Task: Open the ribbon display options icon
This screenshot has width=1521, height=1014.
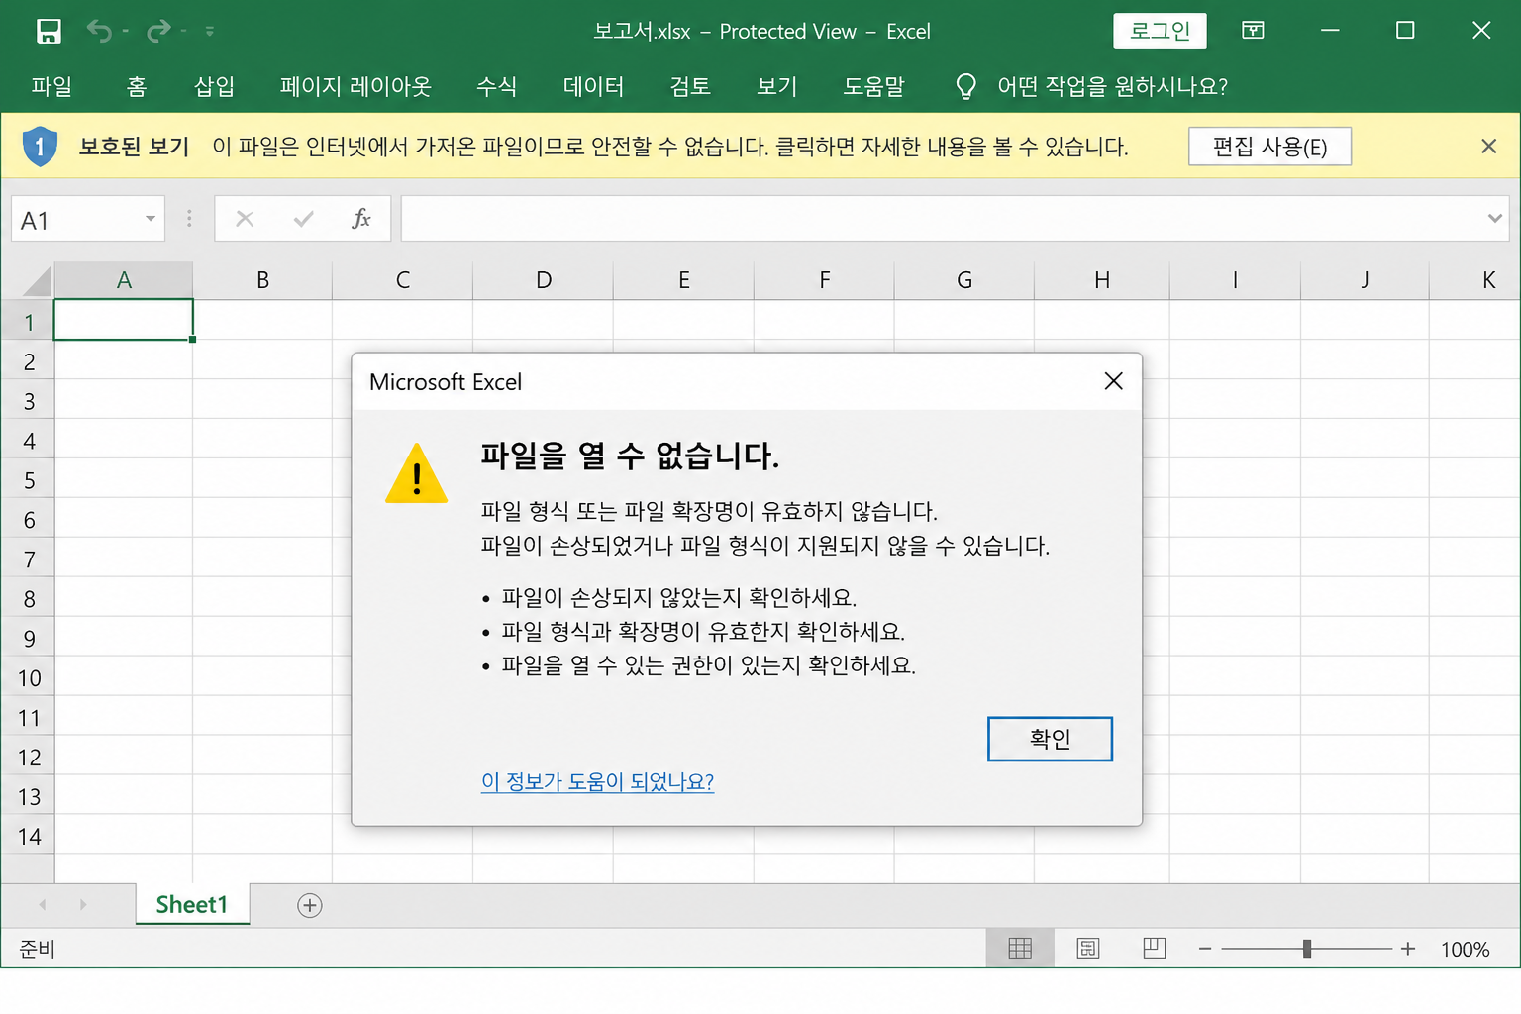Action: (x=1253, y=31)
